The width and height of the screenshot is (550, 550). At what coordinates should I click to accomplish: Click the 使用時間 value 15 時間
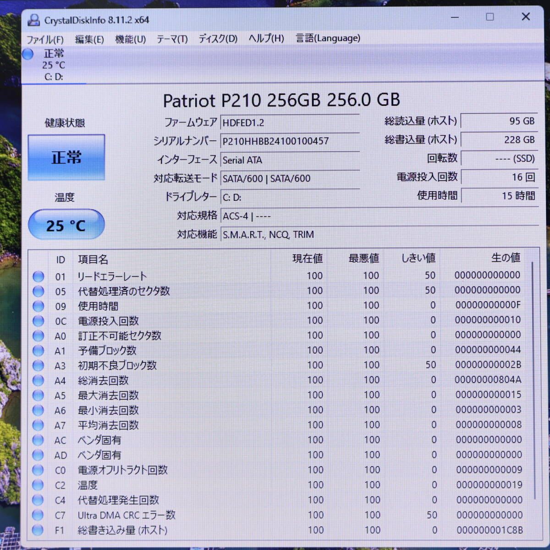click(499, 196)
